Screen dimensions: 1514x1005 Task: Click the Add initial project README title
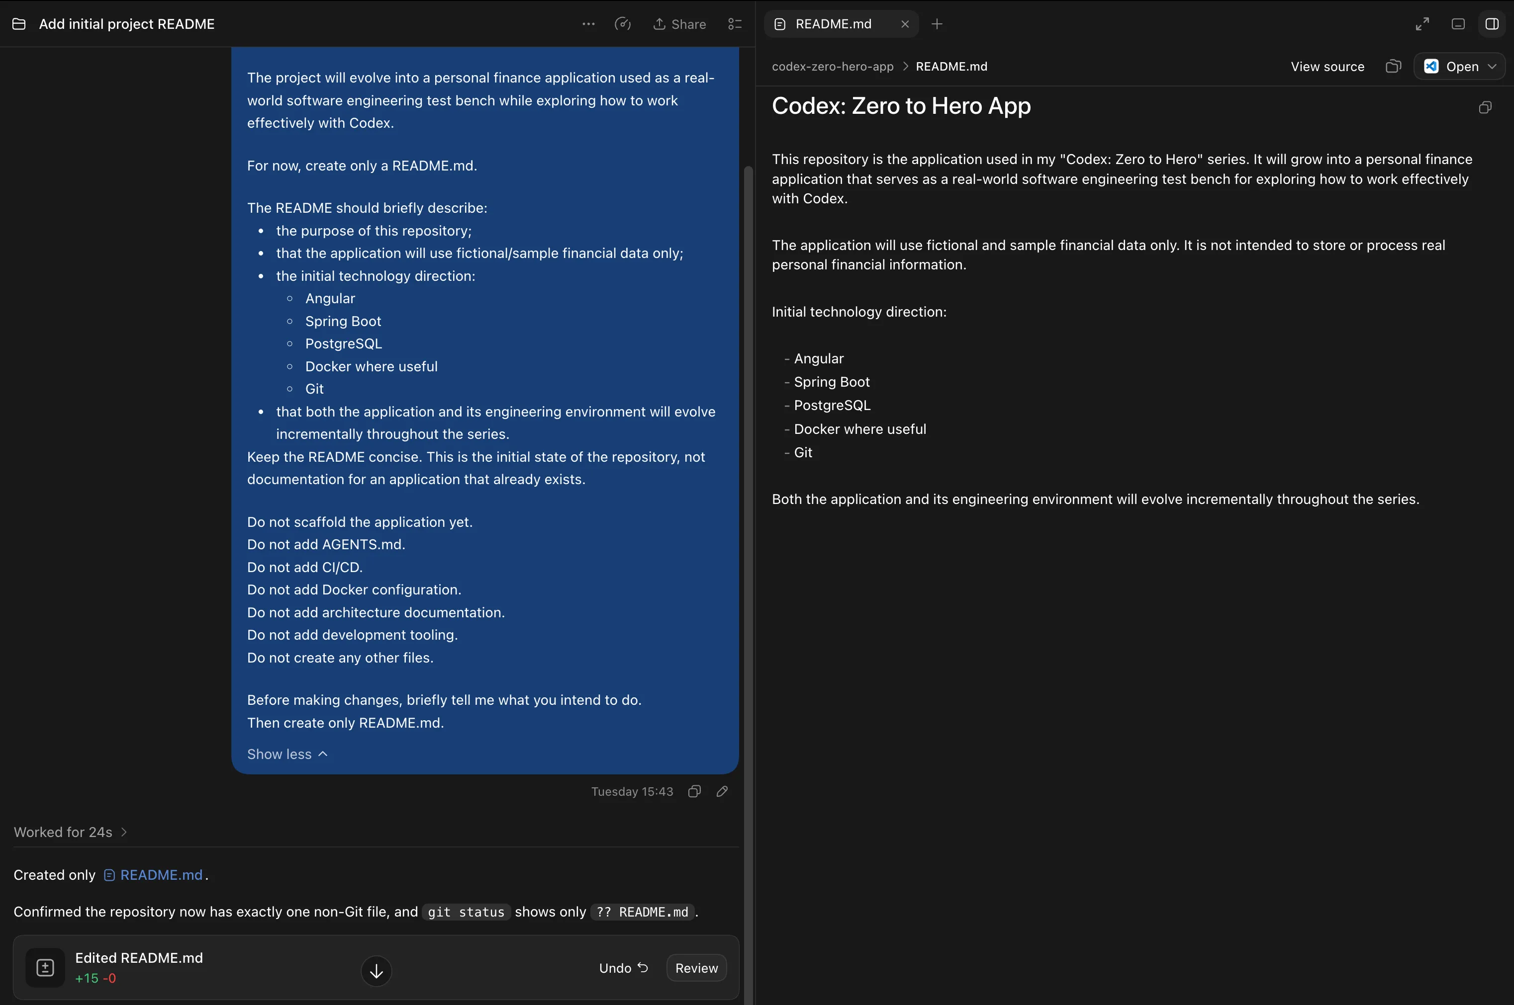tap(127, 24)
